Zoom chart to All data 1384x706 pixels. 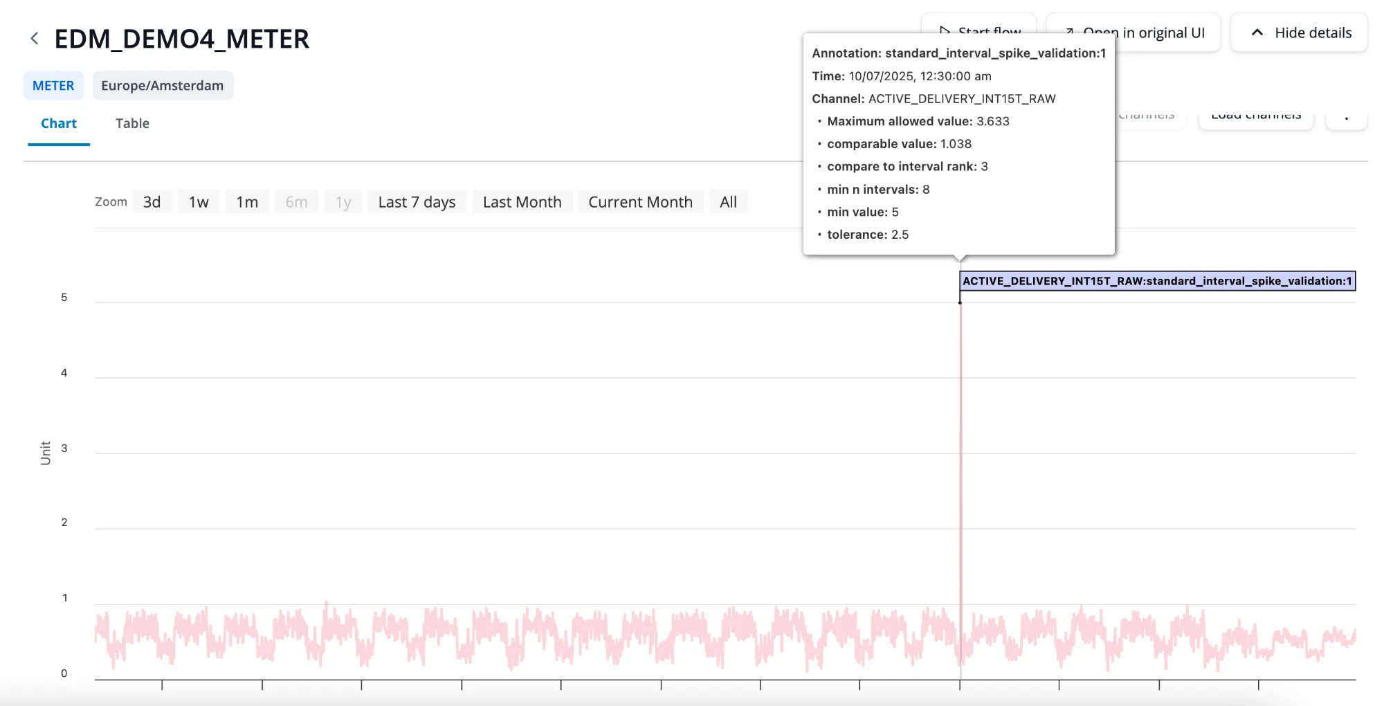728,202
